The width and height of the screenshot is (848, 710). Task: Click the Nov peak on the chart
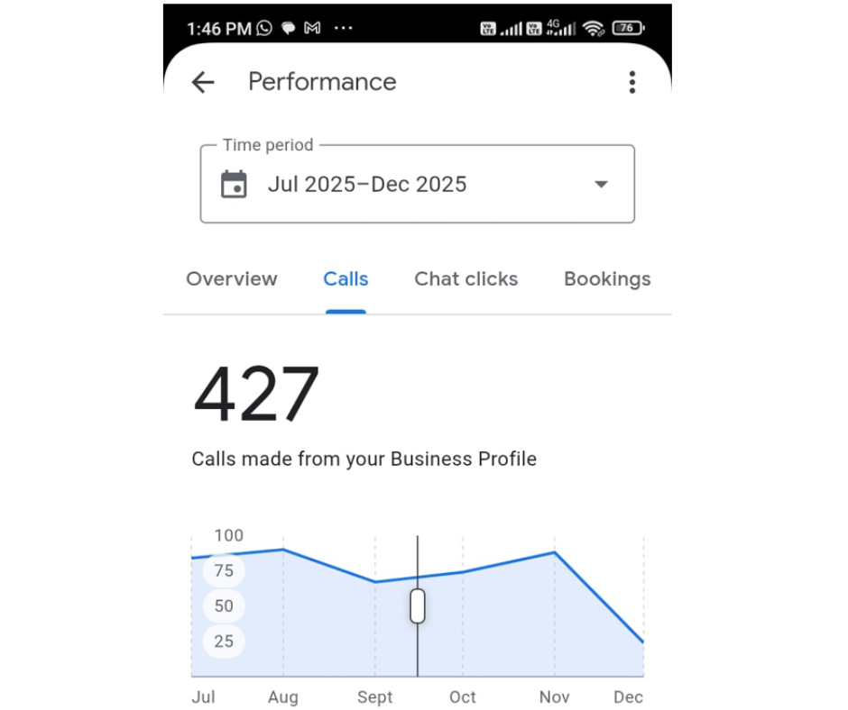click(554, 552)
